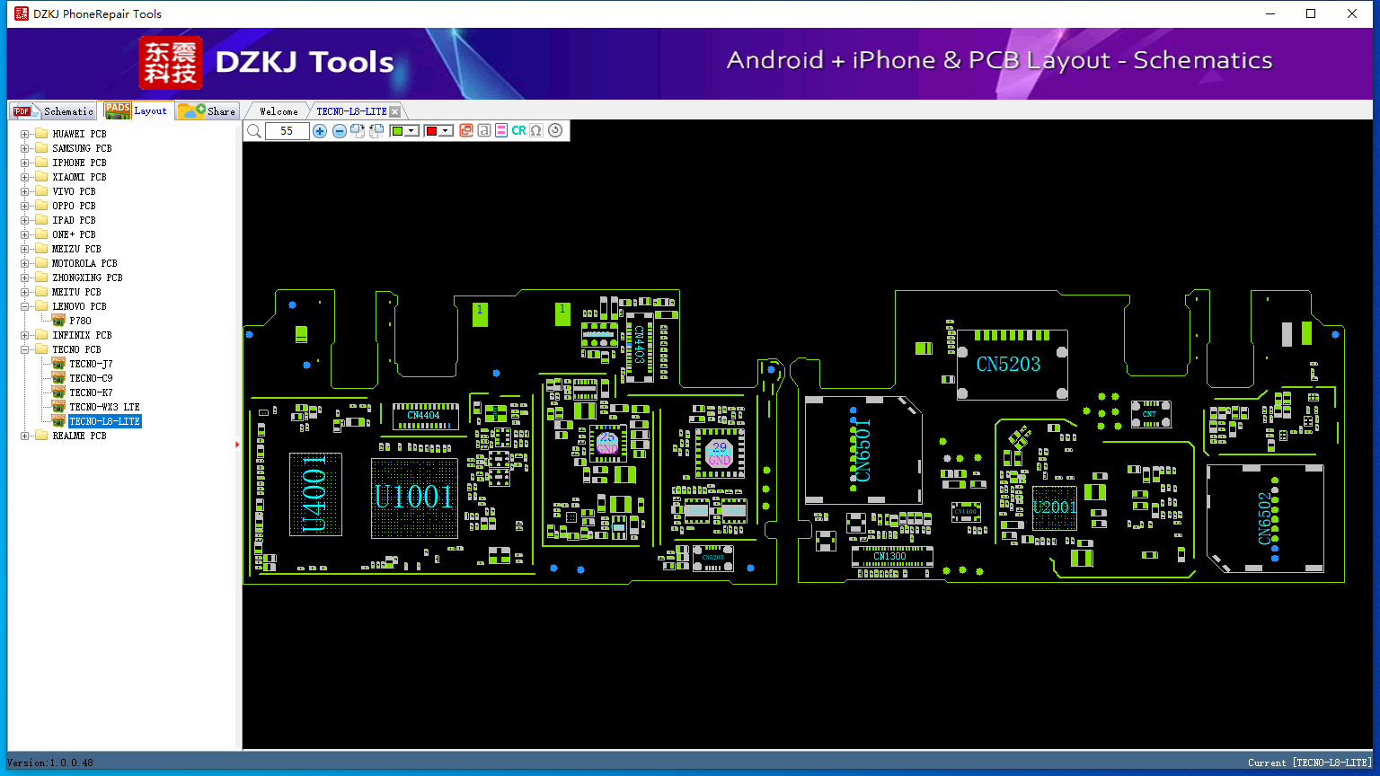Click the magnifier search icon in toolbar
Screen dimensions: 1380x776
(254, 131)
